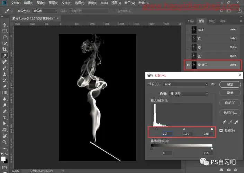The height and width of the screenshot is (173, 244).
Task: Select the Healing Brush tool
Action: click(4, 62)
